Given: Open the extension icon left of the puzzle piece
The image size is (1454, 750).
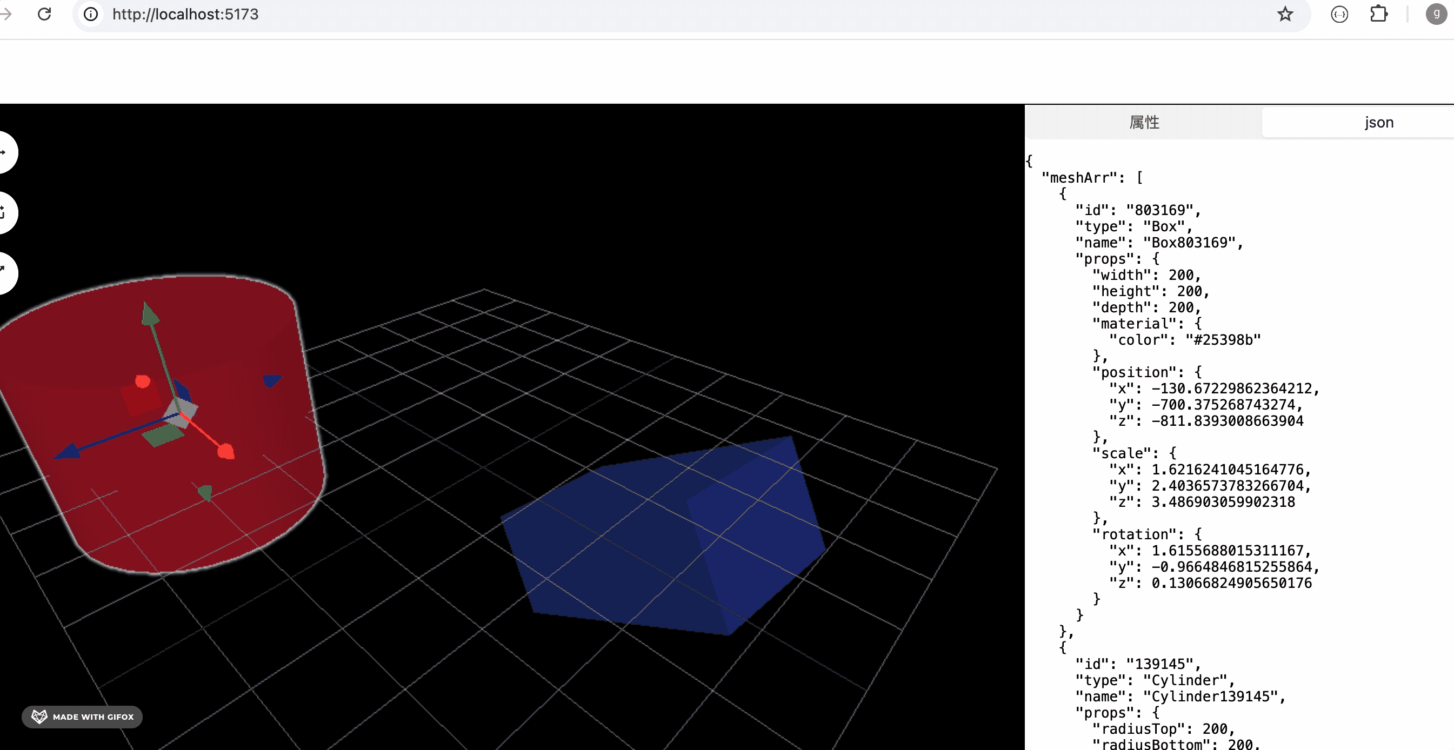Looking at the screenshot, I should point(1339,14).
